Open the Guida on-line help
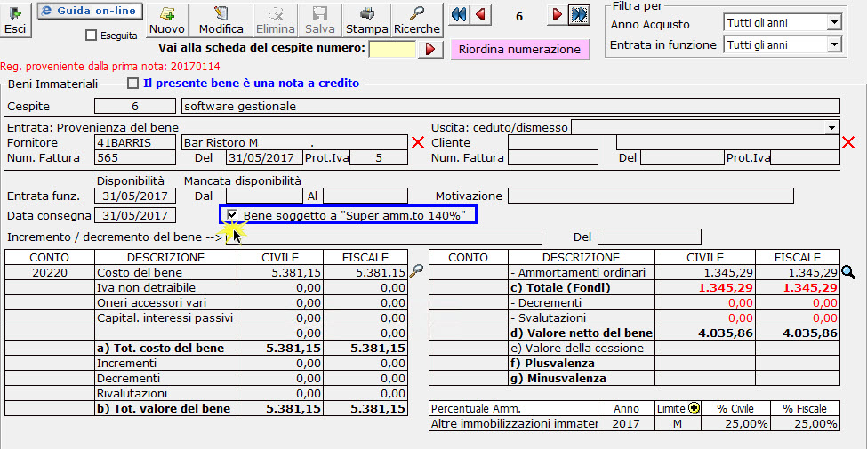The height and width of the screenshot is (449, 867). pos(90,11)
